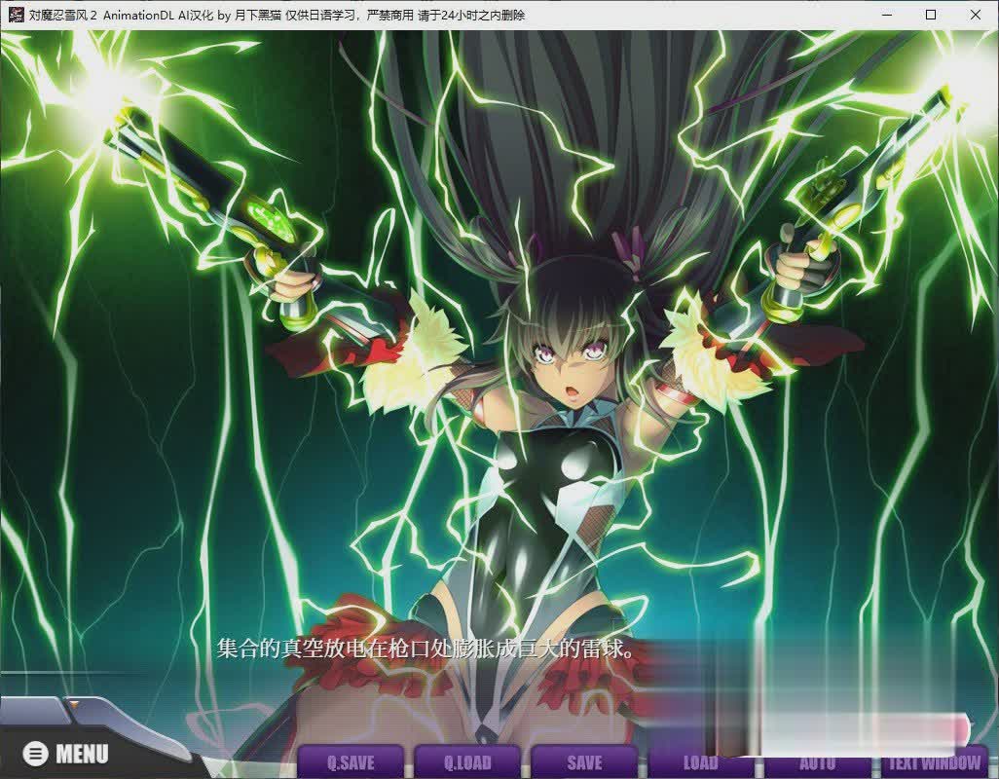Open the SAVE game screen
The width and height of the screenshot is (999, 779).
click(584, 762)
